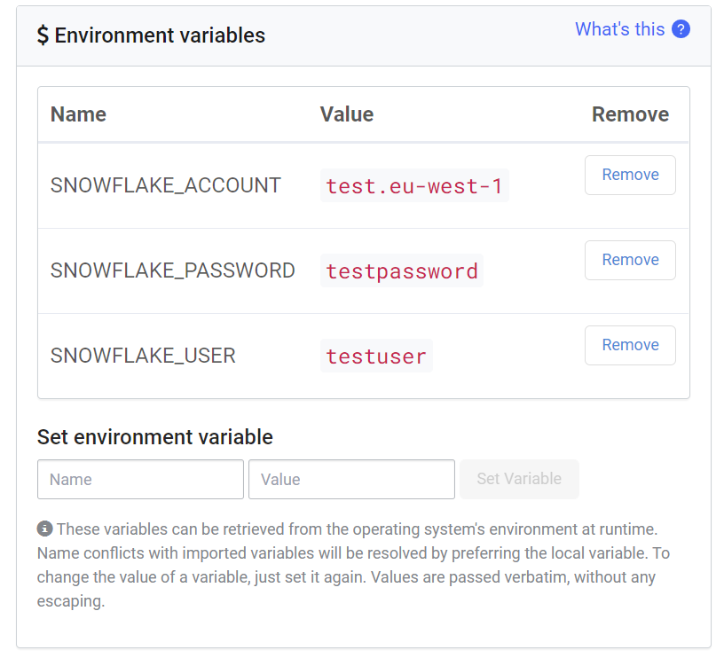Viewport: 724px width, 658px height.
Task: Remove the SNOWFLAKE_PASSWORD variable
Action: tap(630, 260)
